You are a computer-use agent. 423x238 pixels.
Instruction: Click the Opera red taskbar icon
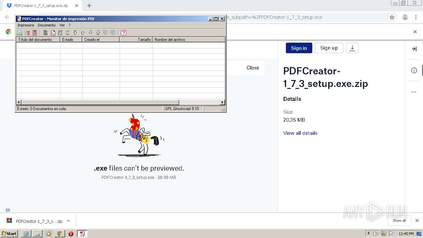click(71, 234)
